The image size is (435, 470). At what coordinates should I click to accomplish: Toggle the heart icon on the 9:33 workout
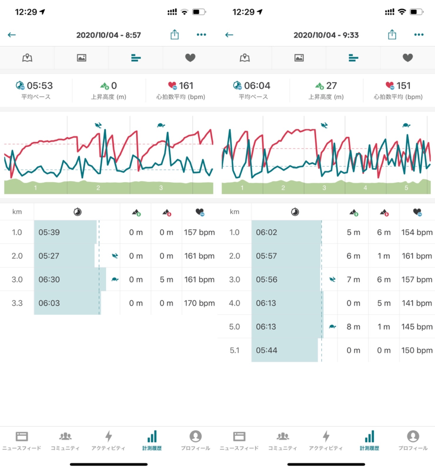(408, 58)
